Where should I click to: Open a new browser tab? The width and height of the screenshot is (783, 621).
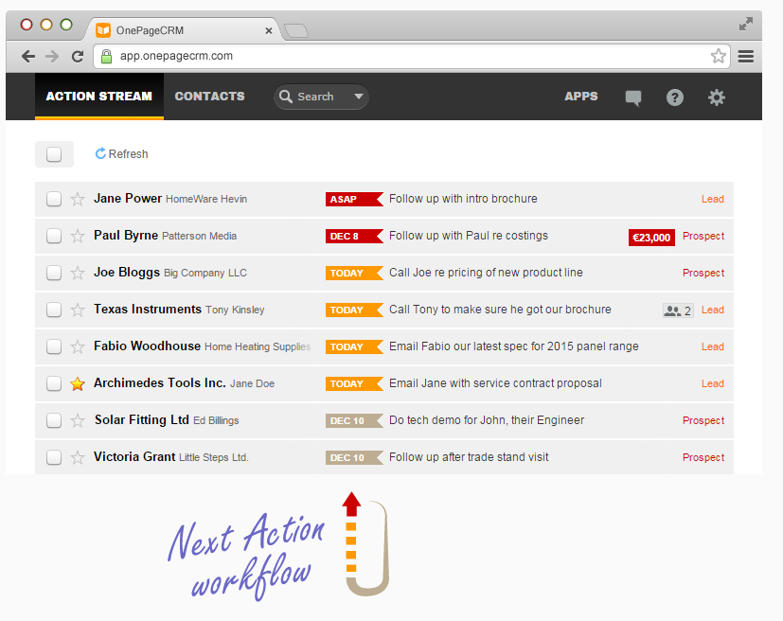pyautogui.click(x=296, y=31)
